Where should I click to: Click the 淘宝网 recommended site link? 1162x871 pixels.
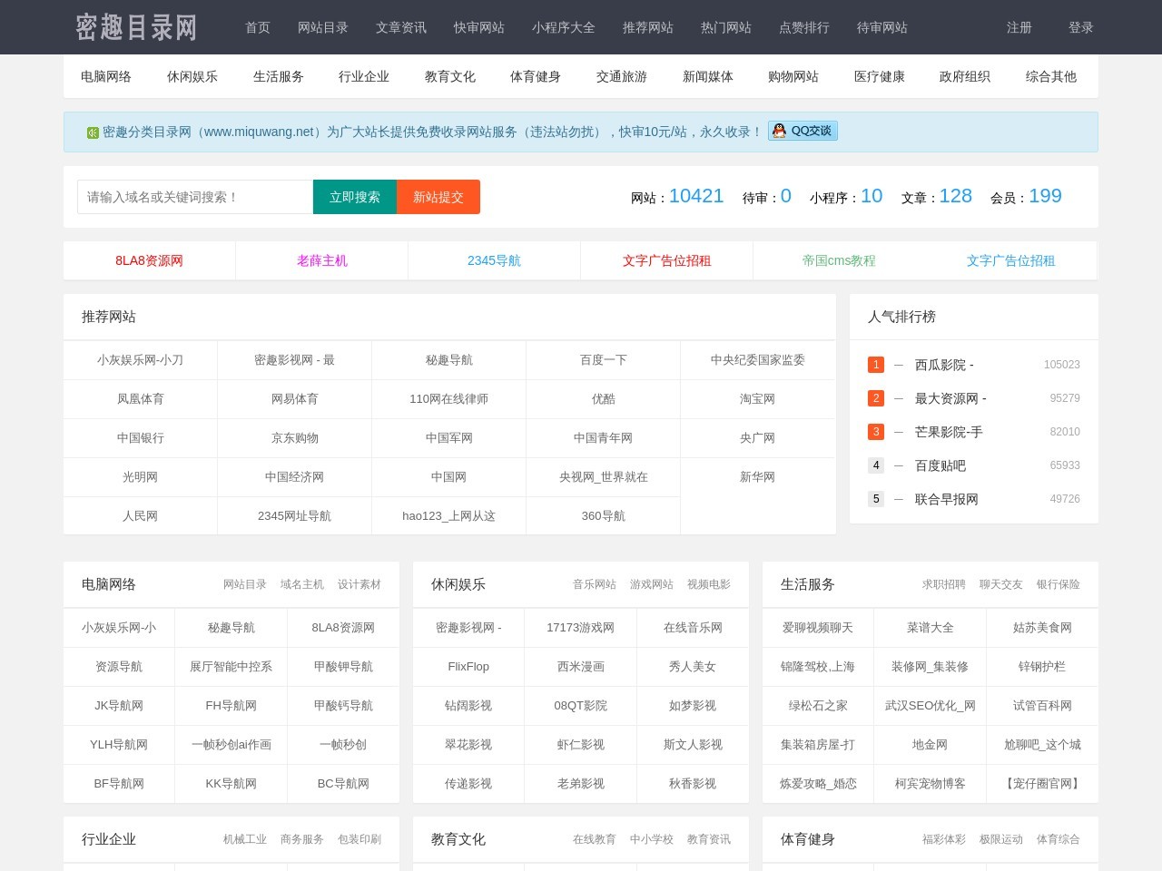pyautogui.click(x=757, y=398)
